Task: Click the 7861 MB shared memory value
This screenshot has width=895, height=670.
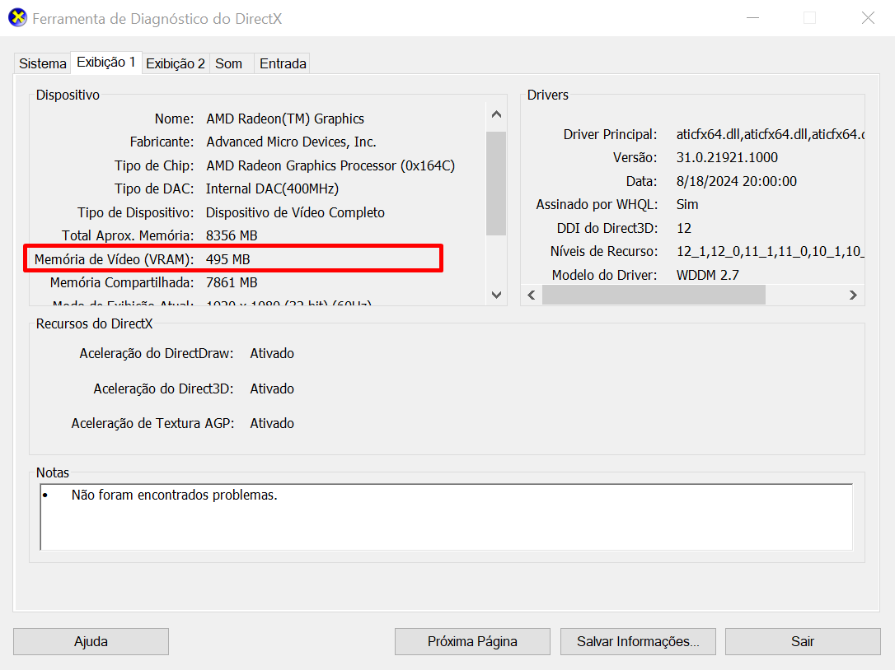Action: pos(232,282)
